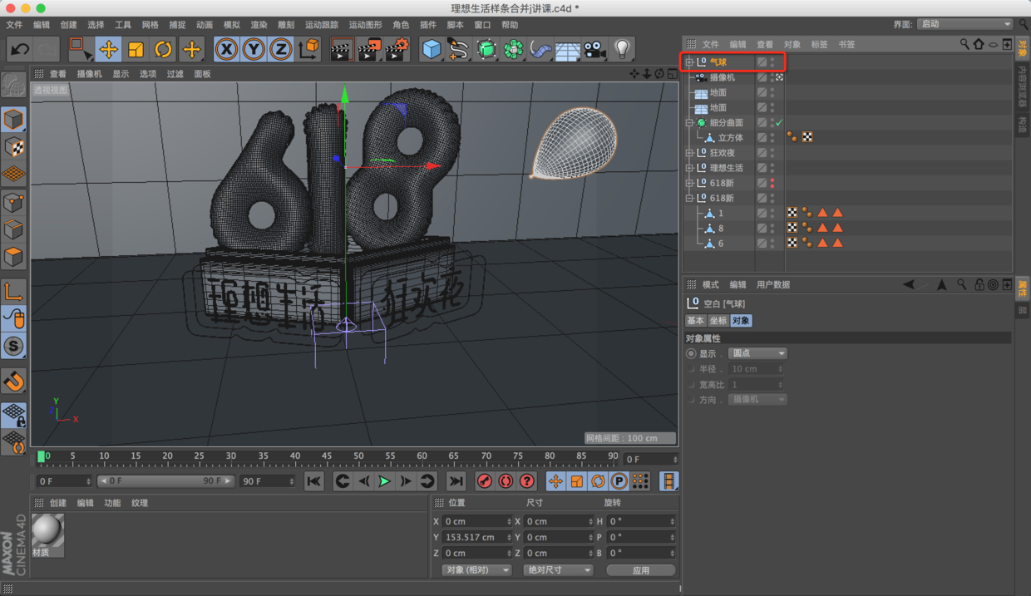Switch to model mode cube icon
This screenshot has width=1031, height=596.
(x=13, y=120)
